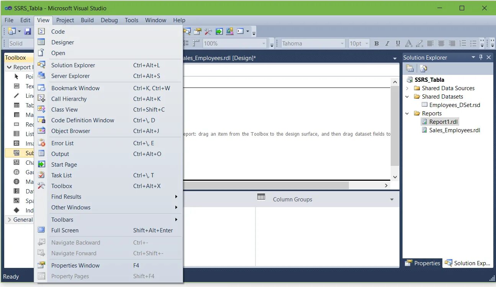Click the design surface vertical scrollbar thumb
The width and height of the screenshot is (496, 287).
coord(395,126)
